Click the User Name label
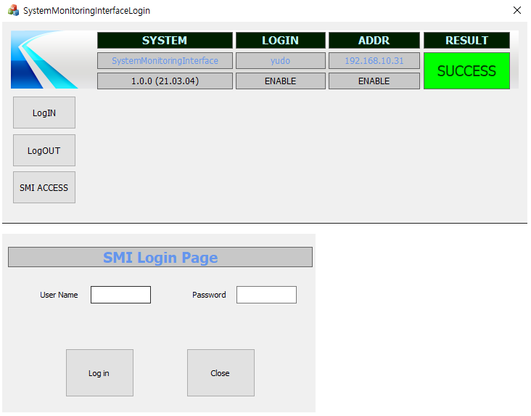The width and height of the screenshot is (531, 416). (59, 295)
